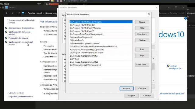Click Eliminar to delete the entry
Image resolution: width=195 pixels, height=109 pixels.
point(142,40)
